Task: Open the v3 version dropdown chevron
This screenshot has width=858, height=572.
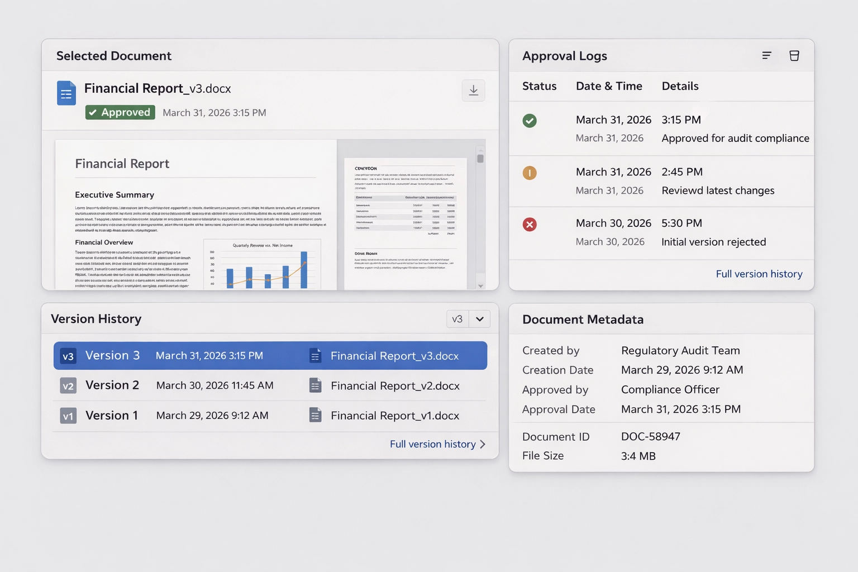Action: tap(480, 319)
